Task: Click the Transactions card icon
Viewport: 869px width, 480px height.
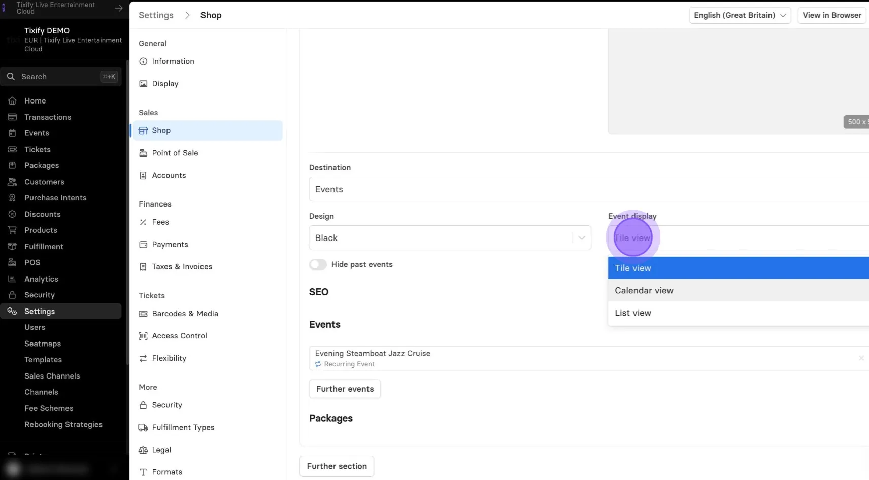Action: pyautogui.click(x=12, y=117)
